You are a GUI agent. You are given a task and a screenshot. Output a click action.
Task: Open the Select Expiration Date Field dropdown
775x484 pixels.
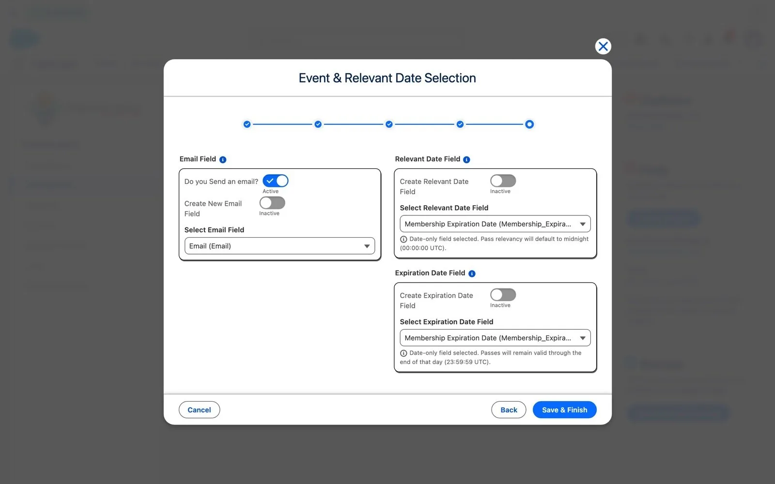(x=495, y=338)
